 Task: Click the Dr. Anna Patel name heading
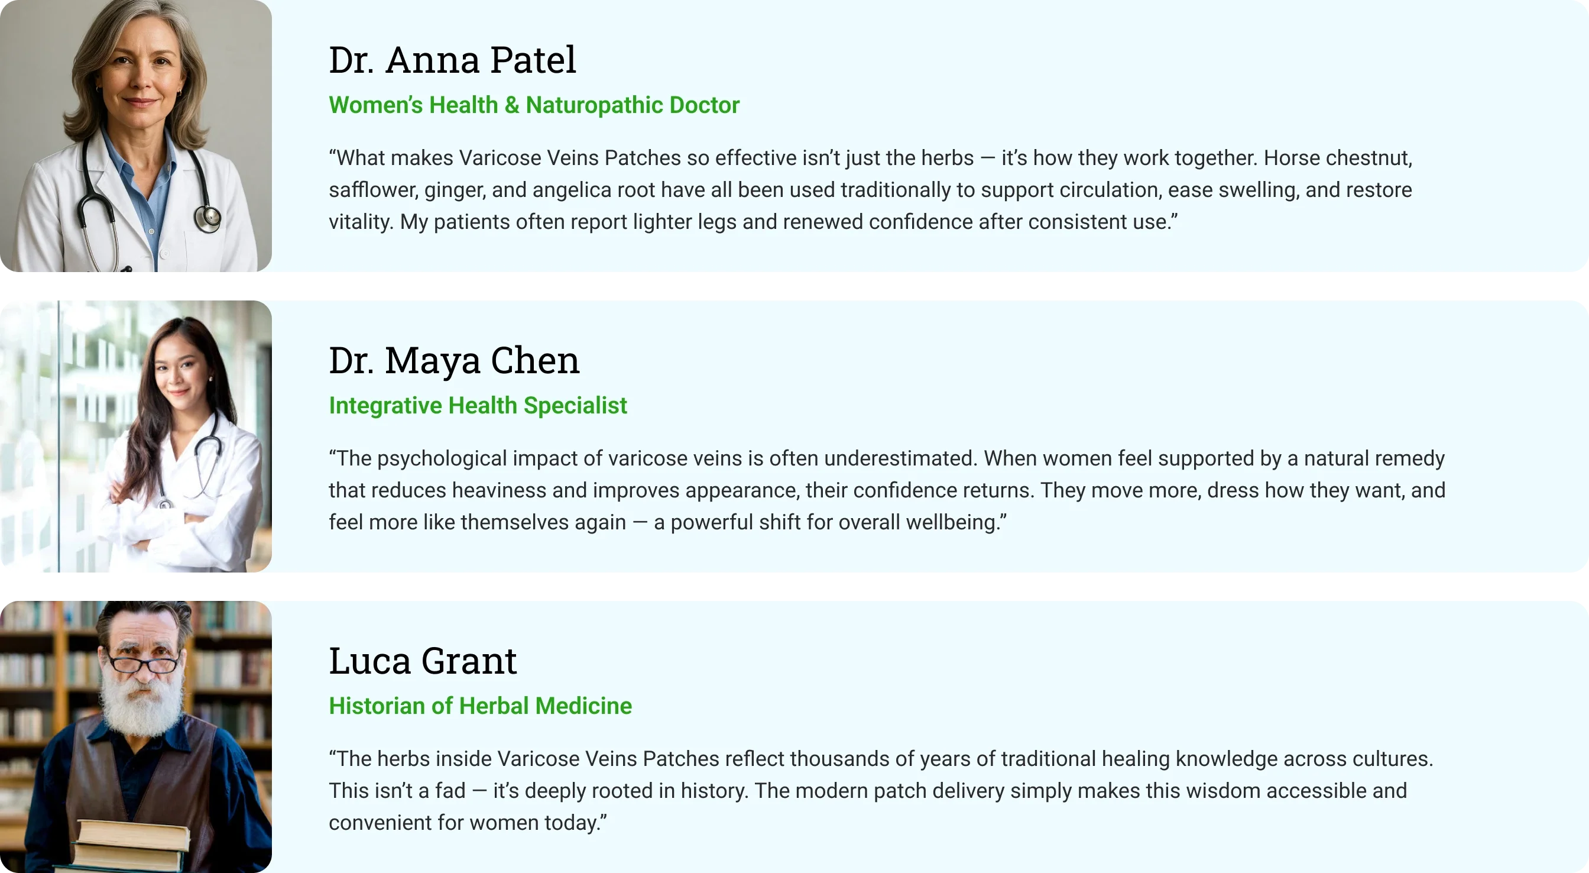tap(452, 60)
